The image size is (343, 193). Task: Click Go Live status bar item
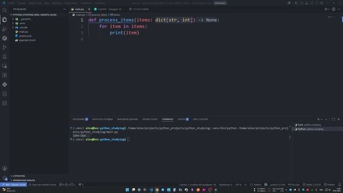point(294,184)
